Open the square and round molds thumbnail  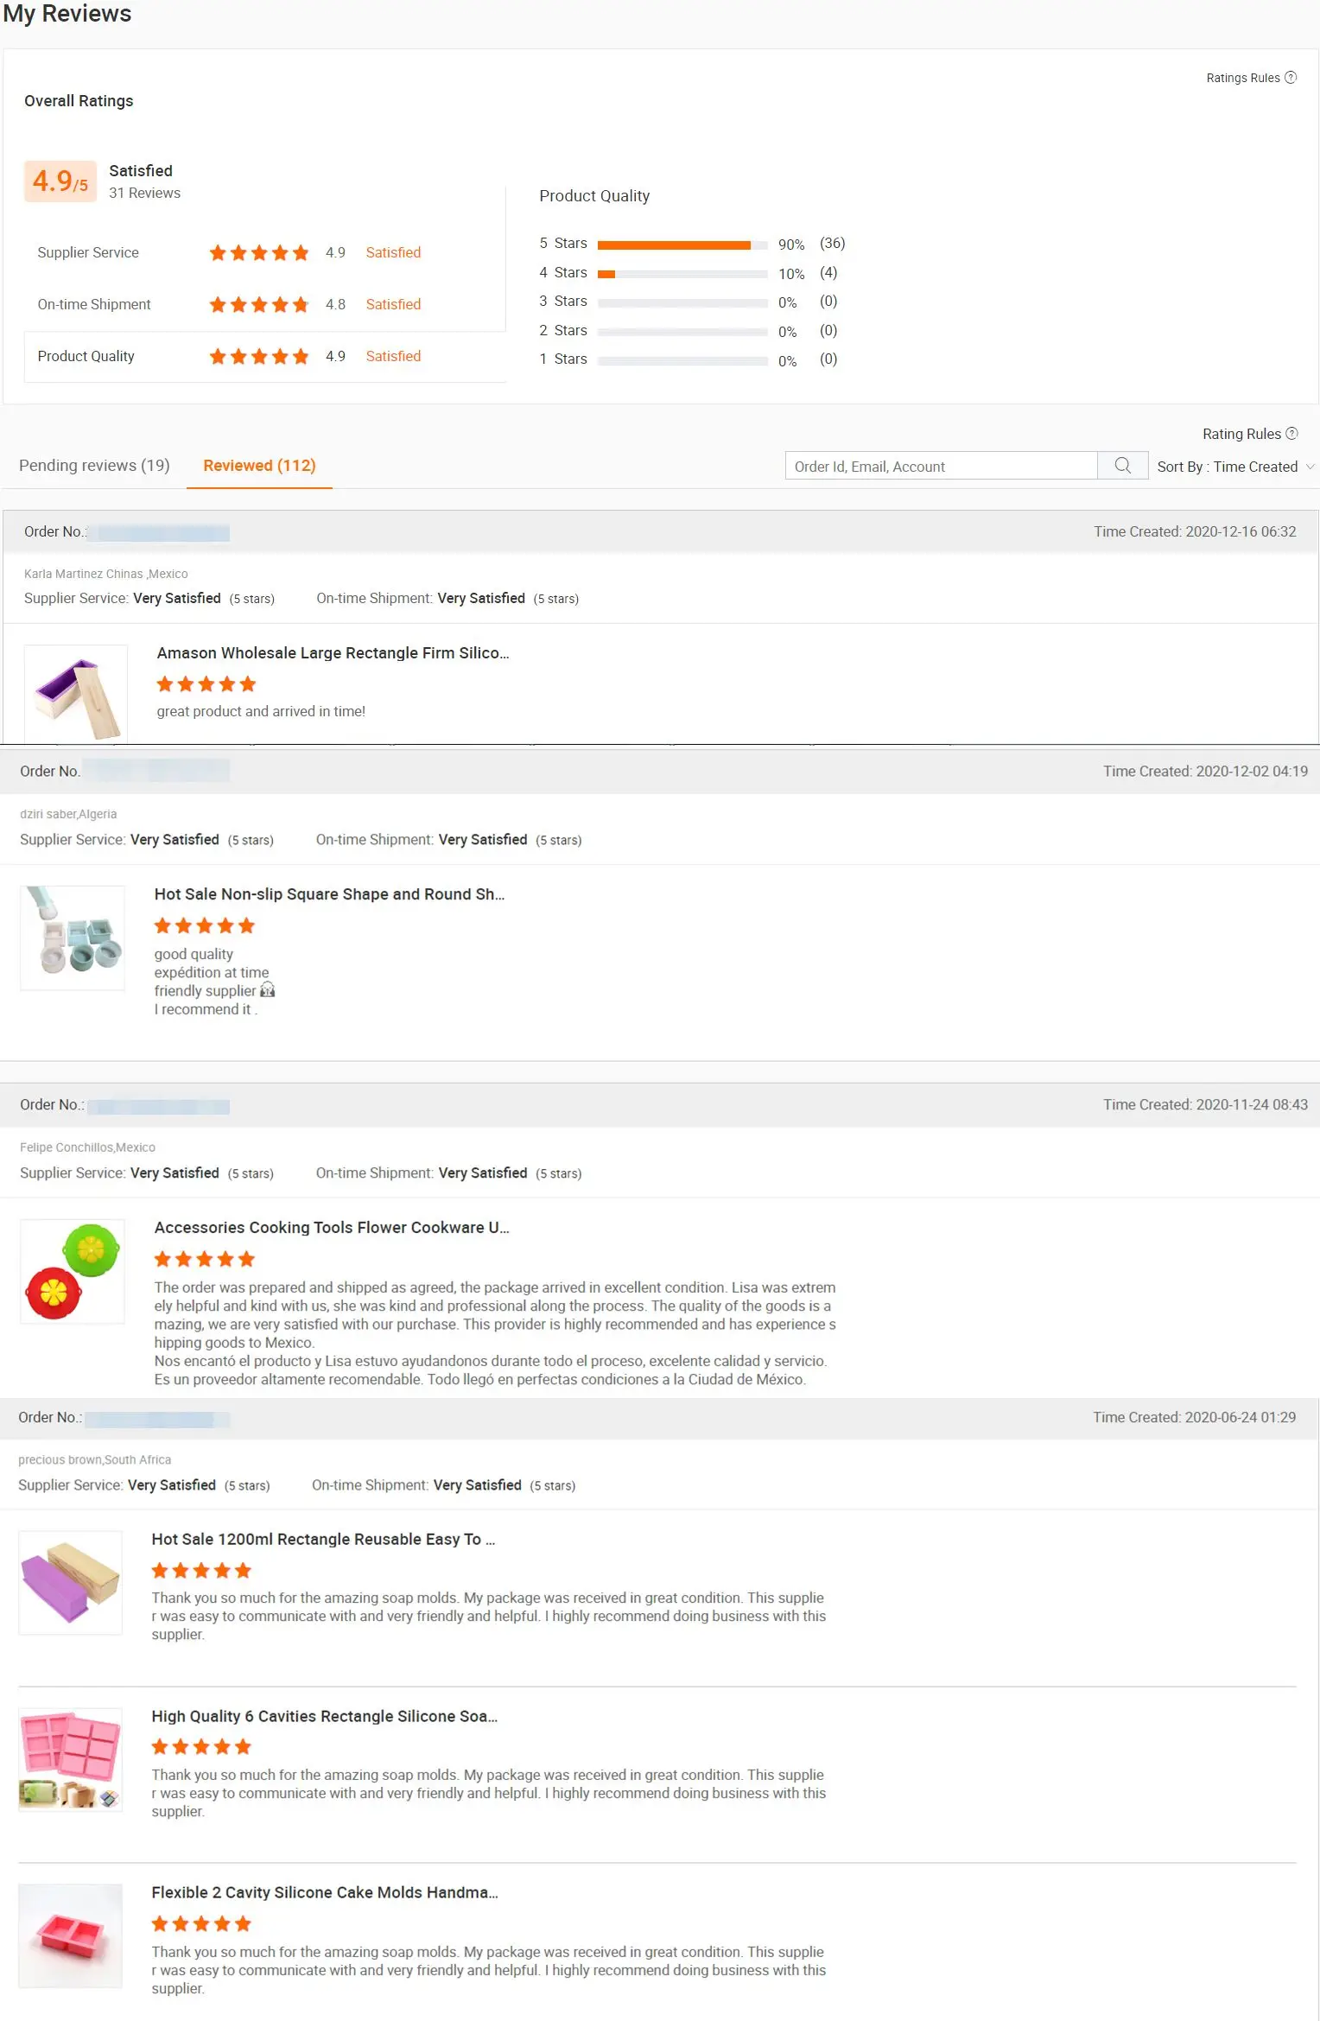[x=73, y=937]
